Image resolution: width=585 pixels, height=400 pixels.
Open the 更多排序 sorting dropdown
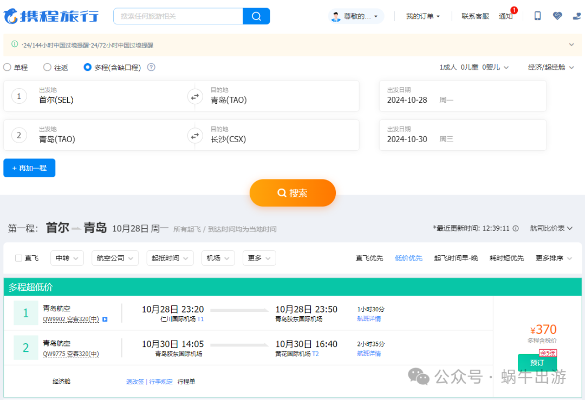tap(553, 258)
